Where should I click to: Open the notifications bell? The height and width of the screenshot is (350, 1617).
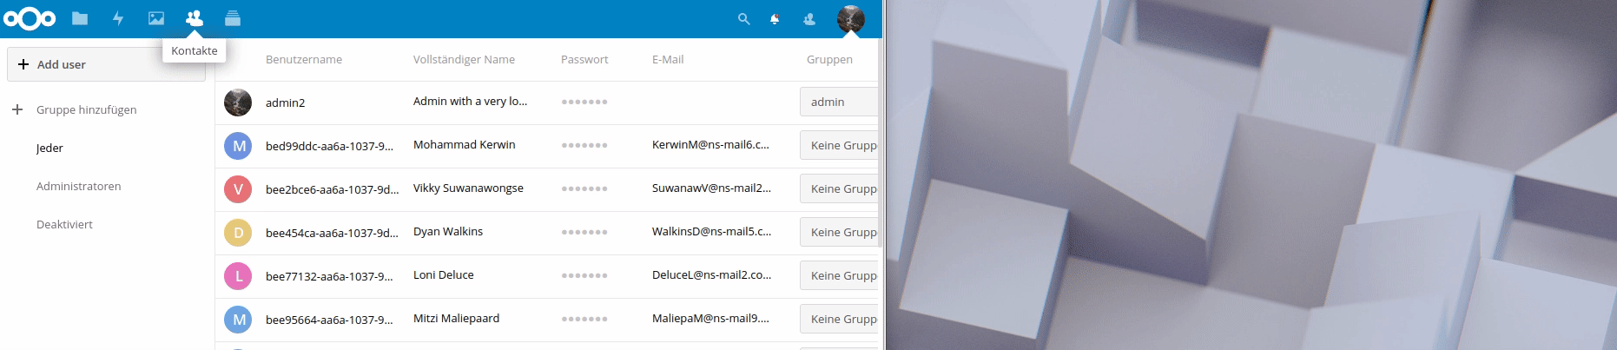pos(775,18)
